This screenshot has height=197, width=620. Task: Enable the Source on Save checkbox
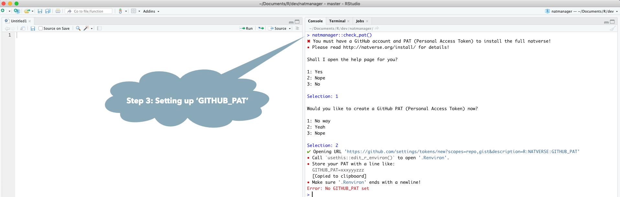[41, 28]
